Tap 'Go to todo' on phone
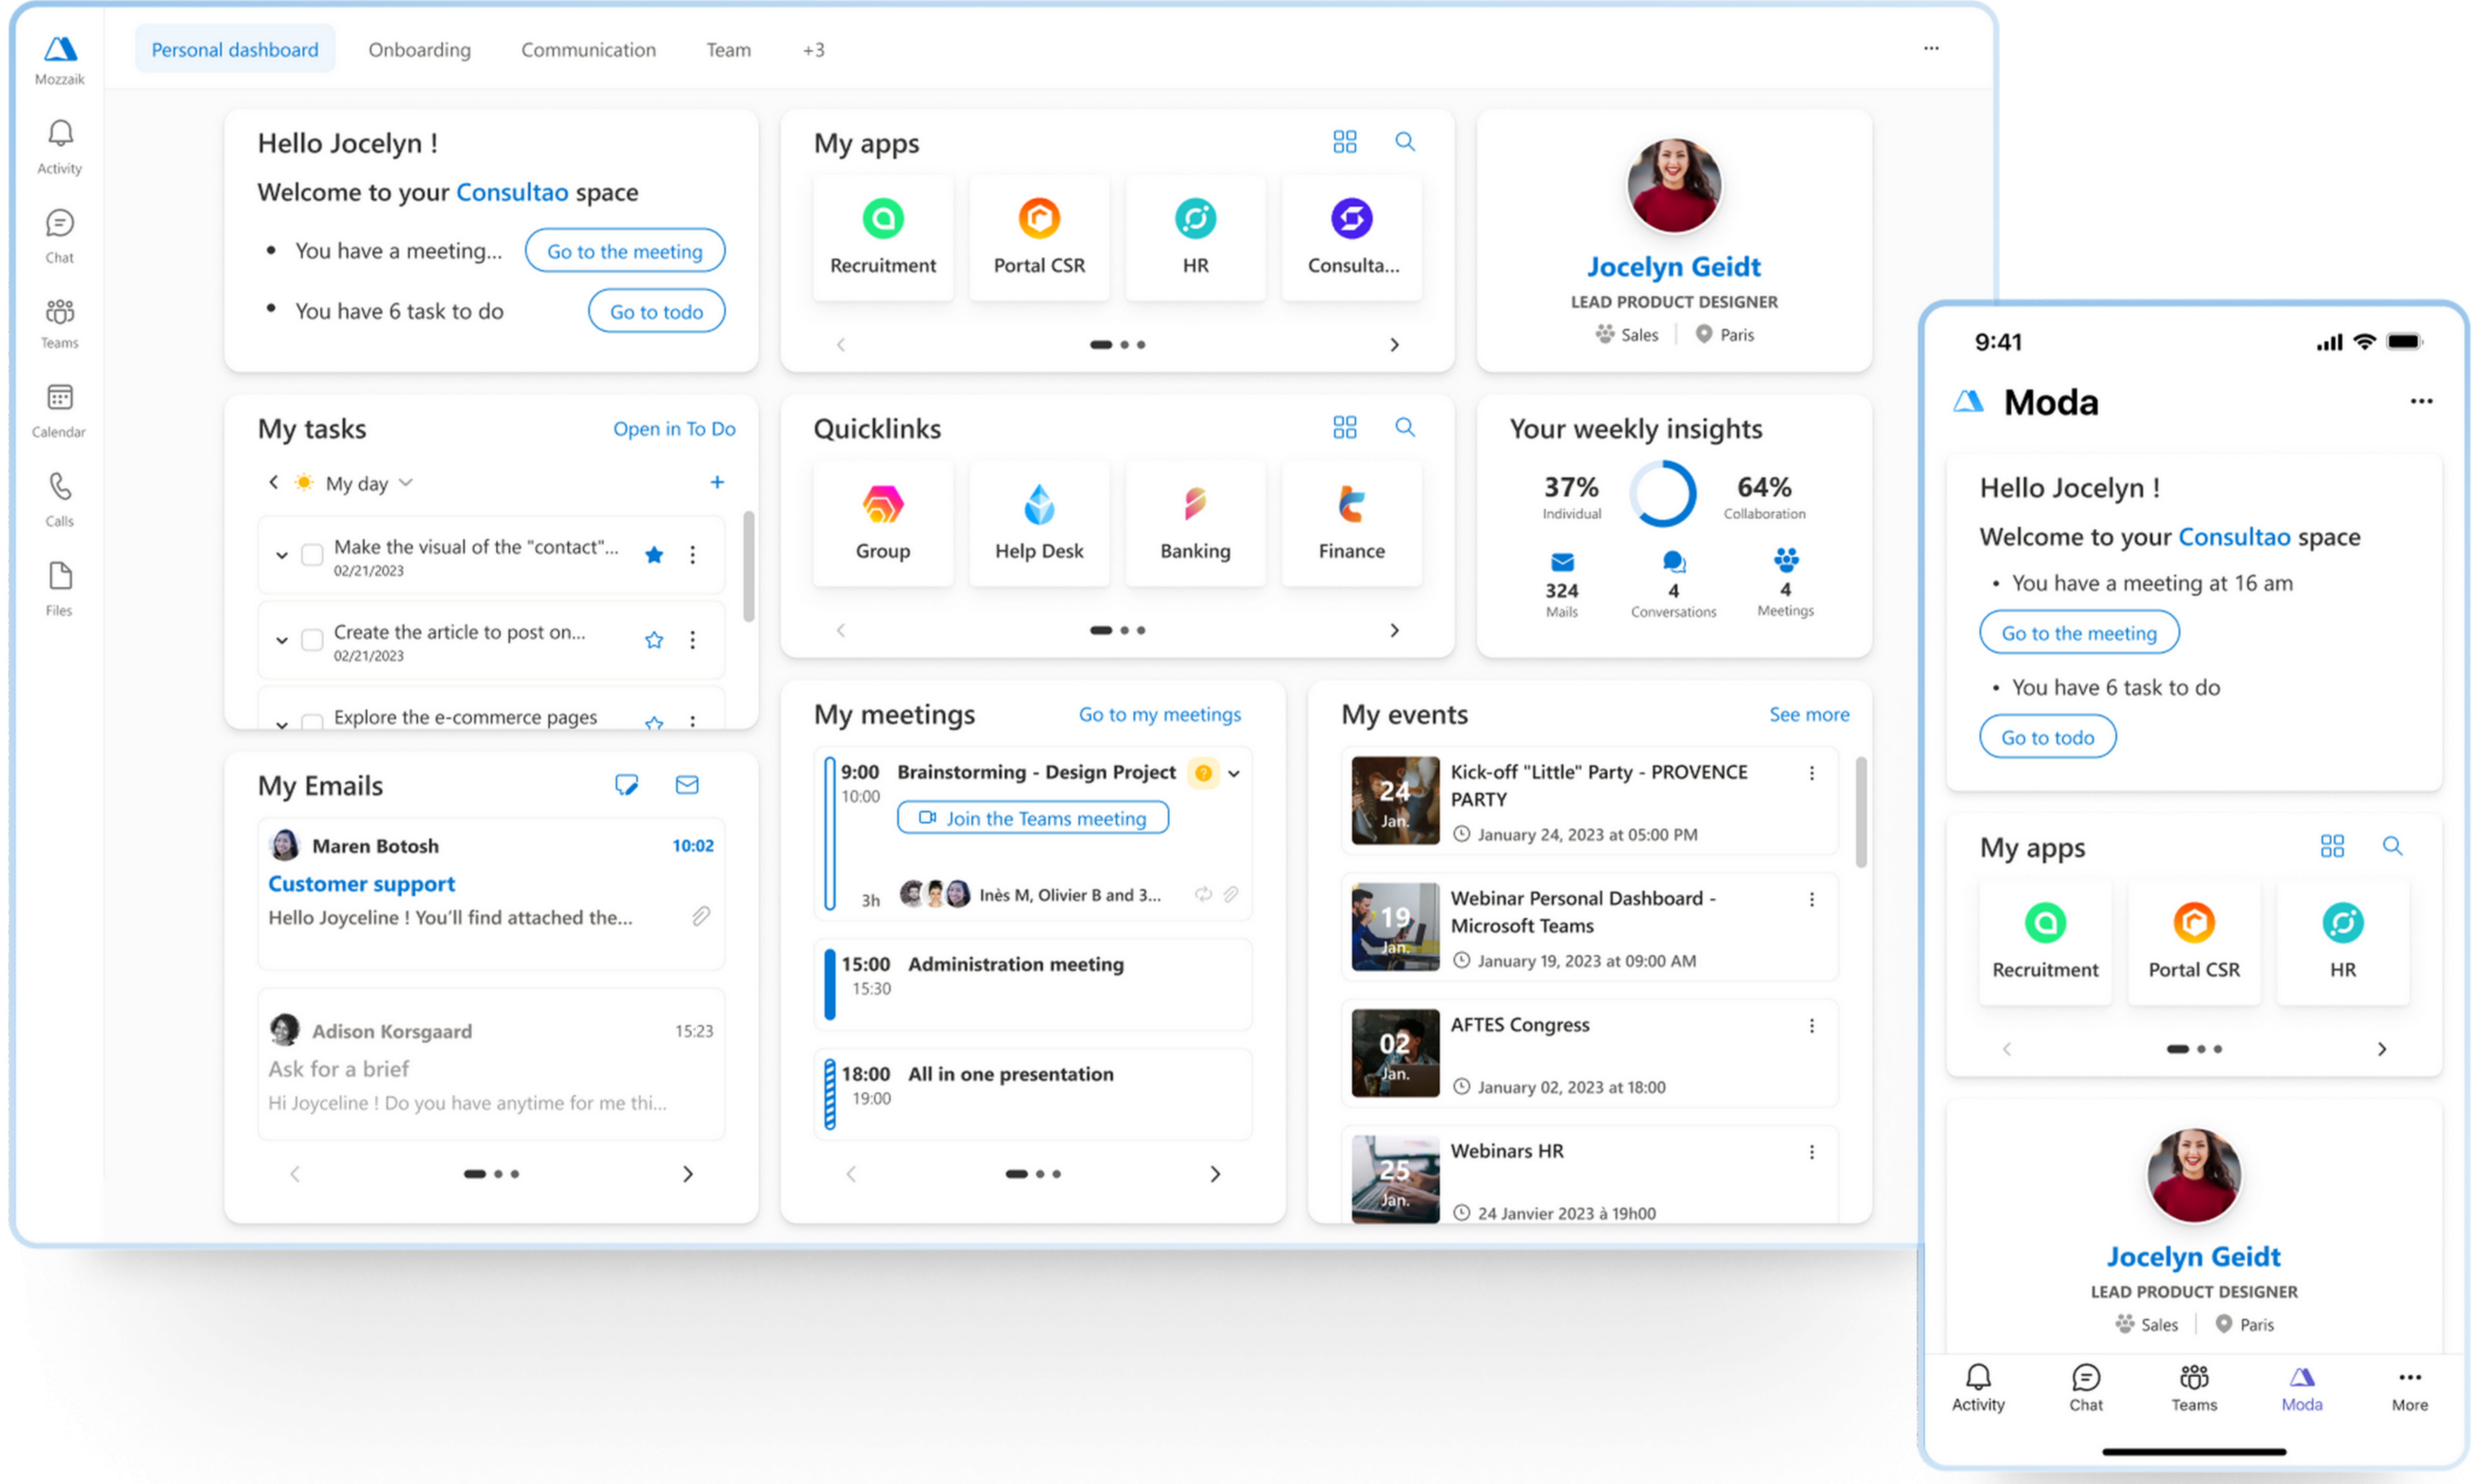Viewport: 2478px width, 1484px height. [x=2047, y=737]
